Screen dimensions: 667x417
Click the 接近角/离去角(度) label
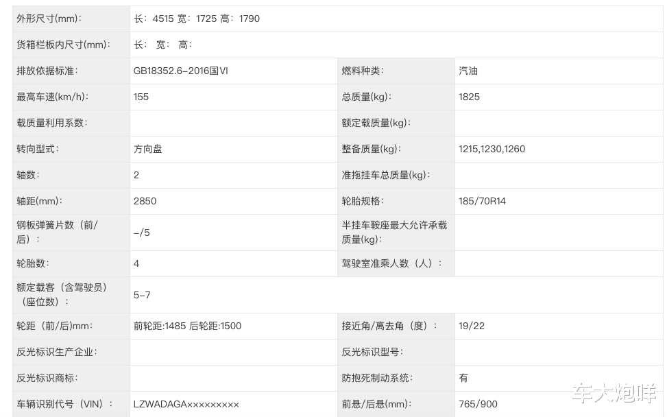pyautogui.click(x=389, y=326)
